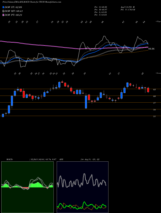Select the 'DOW MT: 60.41' legend text
This screenshot has width=161, height=213.
[14, 11]
